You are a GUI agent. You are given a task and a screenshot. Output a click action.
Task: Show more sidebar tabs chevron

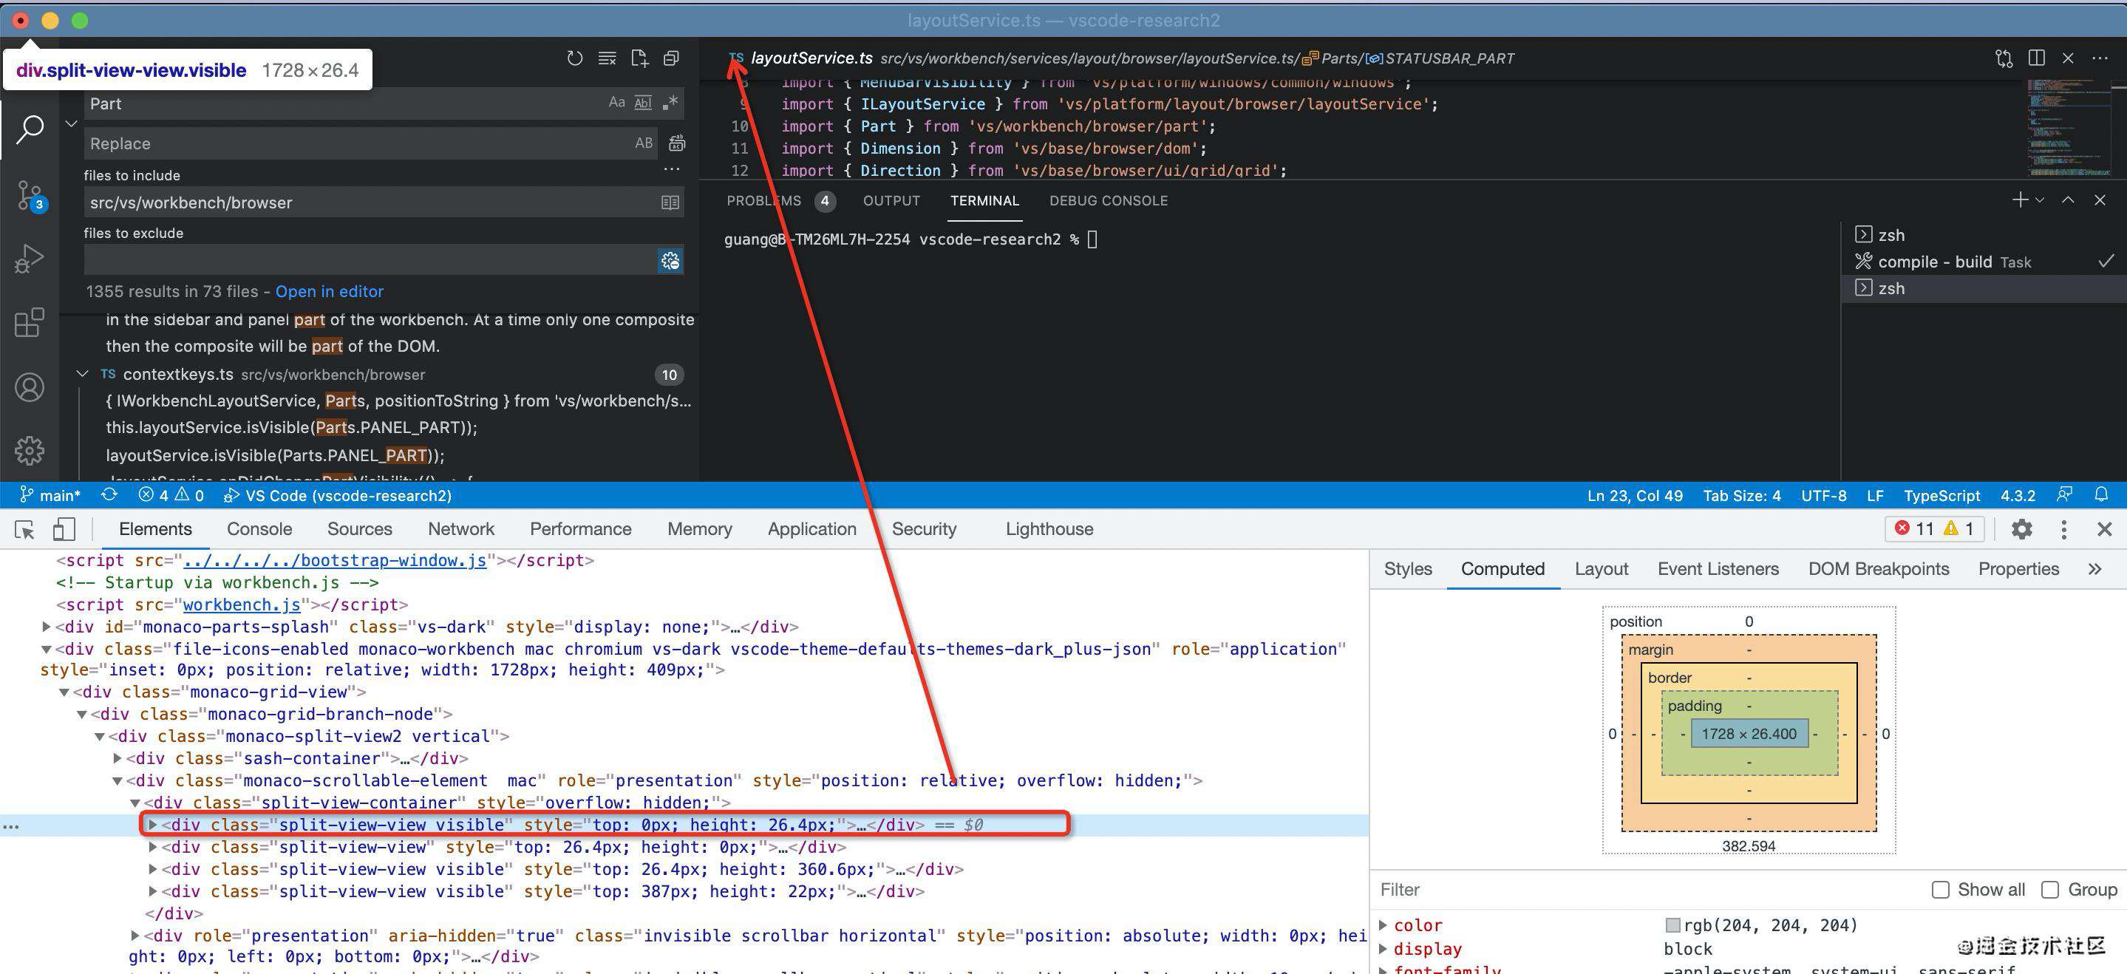pos(2094,569)
